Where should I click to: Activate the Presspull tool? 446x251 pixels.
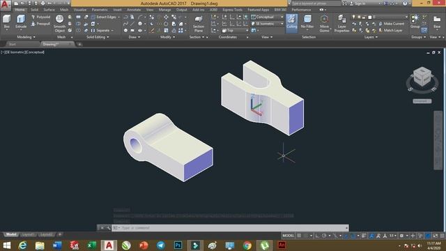pos(40,24)
